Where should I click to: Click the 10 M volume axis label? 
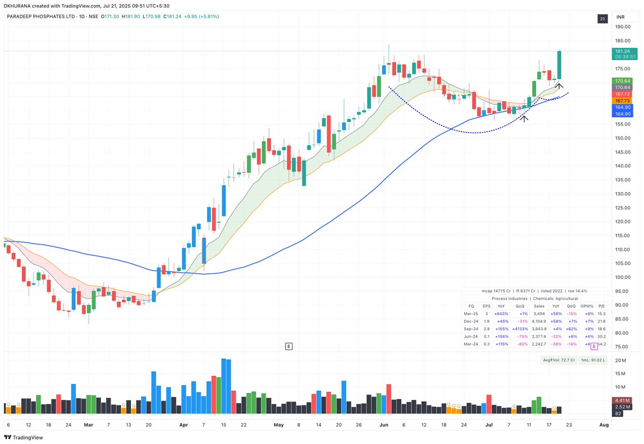point(620,387)
